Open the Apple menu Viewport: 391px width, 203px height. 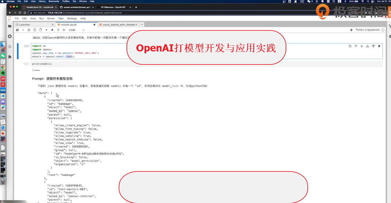coord(3,1)
